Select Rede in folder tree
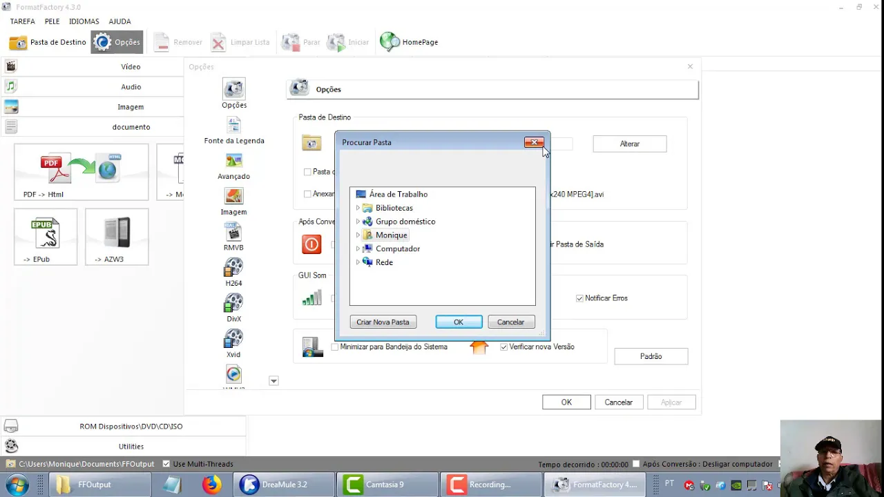The image size is (884, 497). pos(385,262)
